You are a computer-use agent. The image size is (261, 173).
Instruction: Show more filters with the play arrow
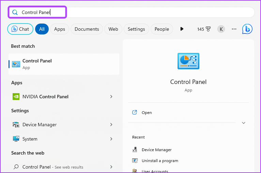pos(182,29)
